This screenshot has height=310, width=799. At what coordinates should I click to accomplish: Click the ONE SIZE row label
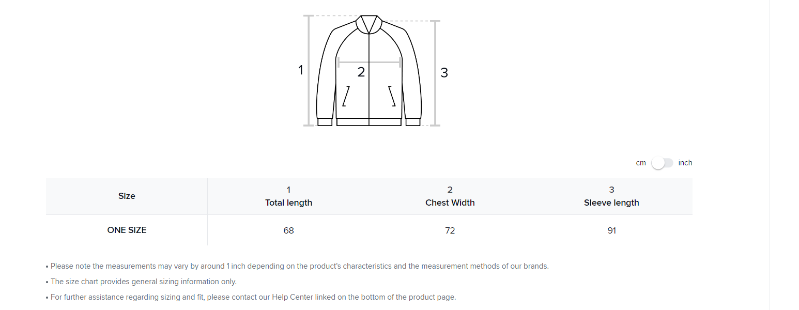click(127, 230)
